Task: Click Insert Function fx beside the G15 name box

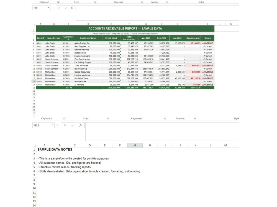Action: point(81,125)
